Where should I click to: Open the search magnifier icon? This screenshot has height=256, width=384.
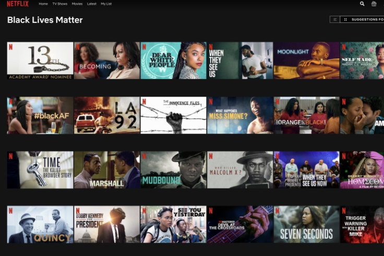pos(363,4)
